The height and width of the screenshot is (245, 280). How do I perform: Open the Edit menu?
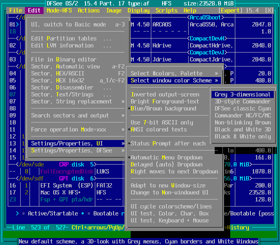pos(34,10)
